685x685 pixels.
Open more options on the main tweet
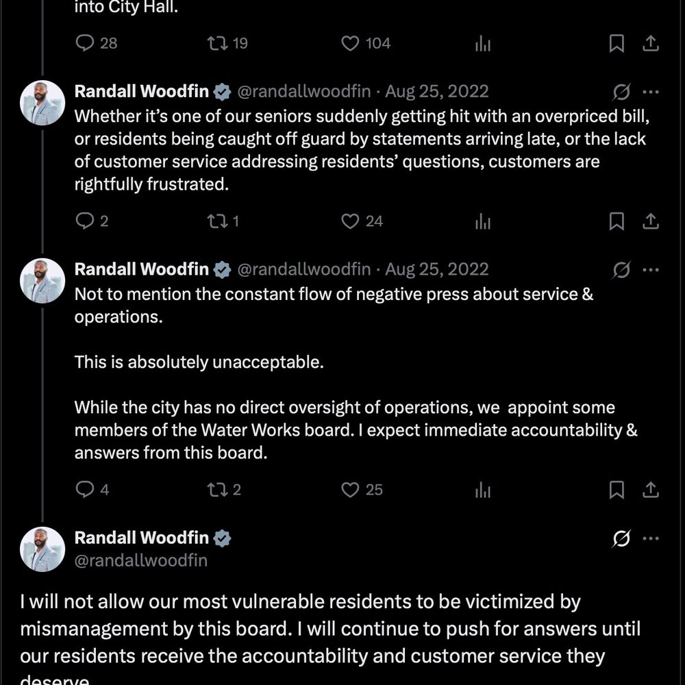(651, 538)
